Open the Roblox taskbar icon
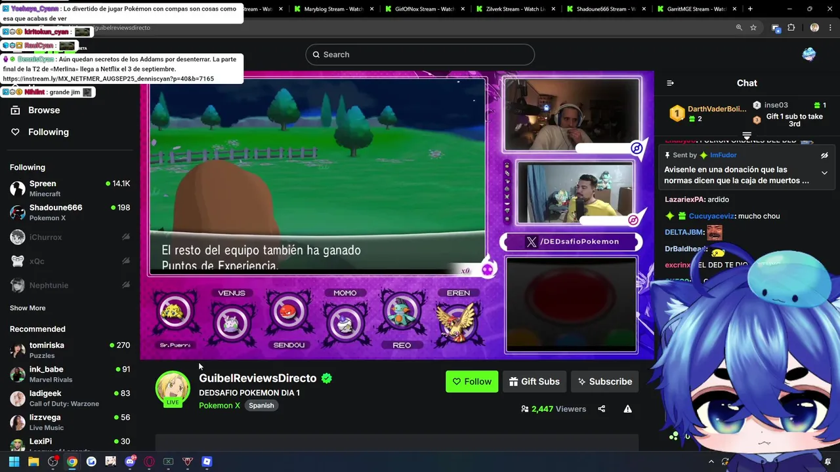 point(207,462)
